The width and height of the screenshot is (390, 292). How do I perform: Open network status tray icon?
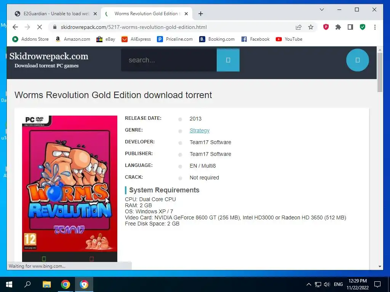click(x=318, y=284)
